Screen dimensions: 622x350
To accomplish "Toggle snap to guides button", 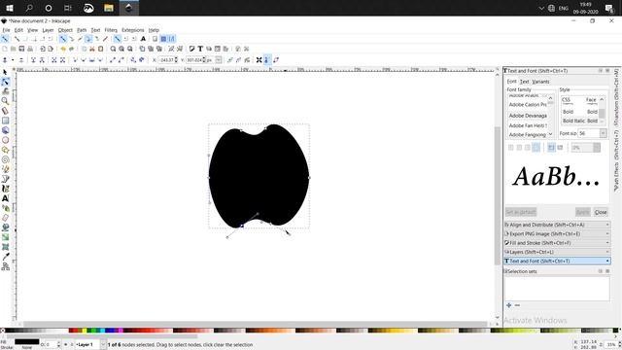I will point(172,39).
